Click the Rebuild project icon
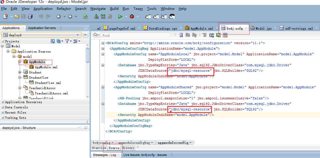 click(103, 17)
